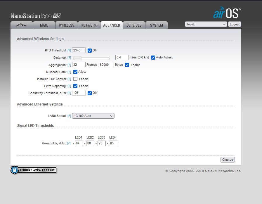Click the Logout button
Viewport: 262px width, 204px height.
(235, 24)
